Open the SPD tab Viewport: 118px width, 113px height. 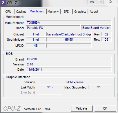pyautogui.click(x=66, y=12)
